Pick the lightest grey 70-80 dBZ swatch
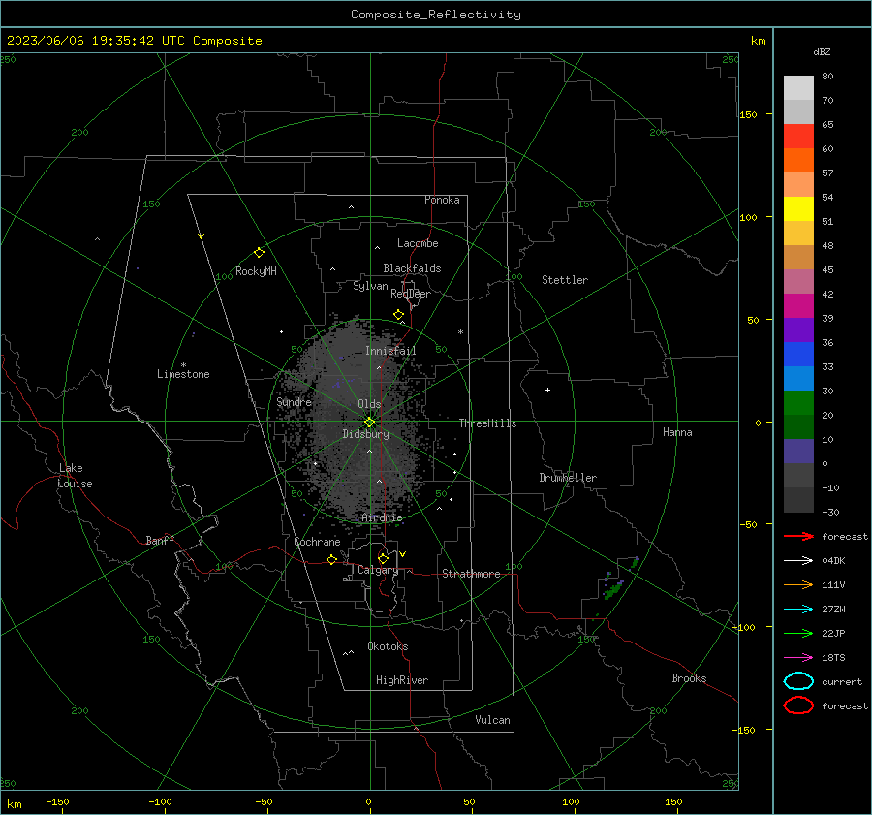The width and height of the screenshot is (872, 815). pyautogui.click(x=798, y=88)
